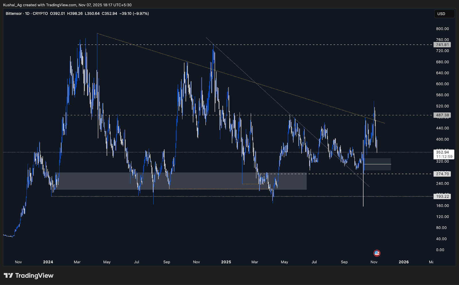Click the 680.00 price axis label
The width and height of the screenshot is (459, 285).
click(442, 62)
